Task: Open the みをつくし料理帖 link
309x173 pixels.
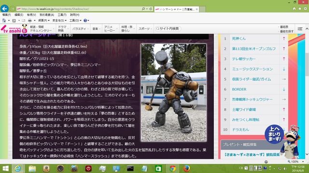Action: pos(246,120)
